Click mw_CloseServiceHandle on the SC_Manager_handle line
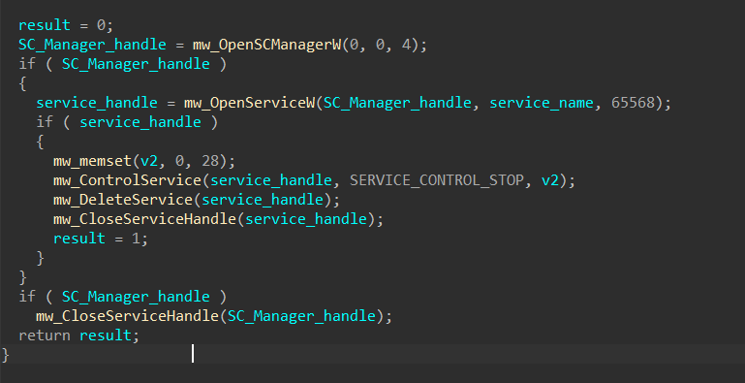745x383 pixels. 127,316
